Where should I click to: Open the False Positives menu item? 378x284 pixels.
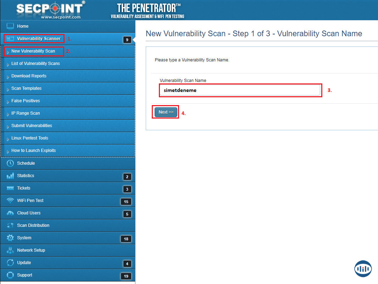click(x=26, y=101)
